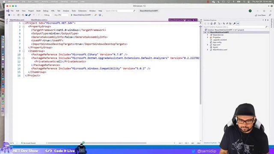Screen dimensions: 274x154
Task: Click the Microsoft.CSharp package reference text
Action: [85, 54]
